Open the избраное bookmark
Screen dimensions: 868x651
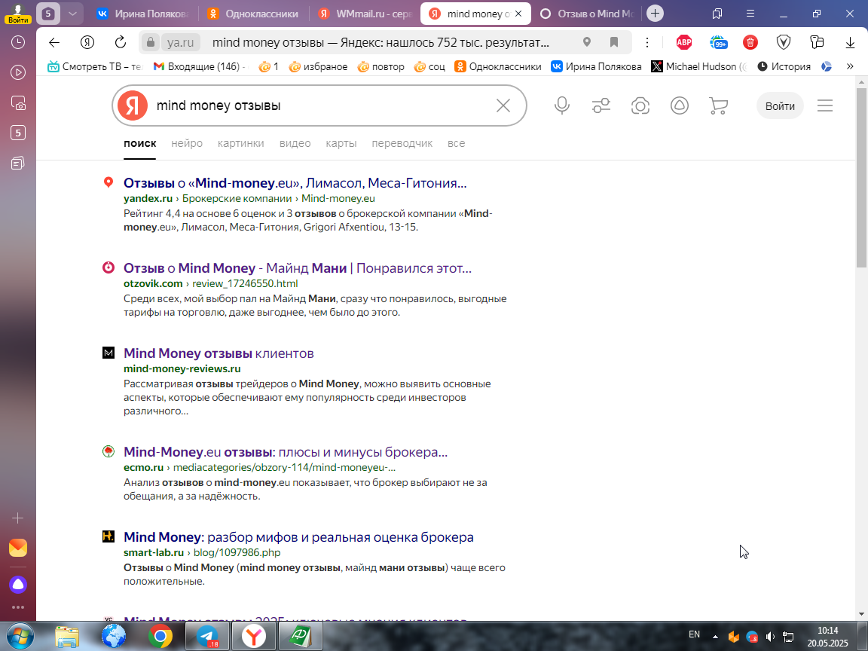(x=318, y=66)
